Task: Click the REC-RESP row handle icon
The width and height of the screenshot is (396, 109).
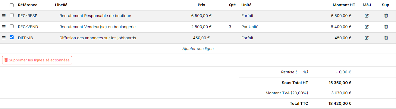Action: point(4,16)
